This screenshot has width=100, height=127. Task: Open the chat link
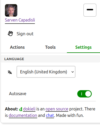50,115
